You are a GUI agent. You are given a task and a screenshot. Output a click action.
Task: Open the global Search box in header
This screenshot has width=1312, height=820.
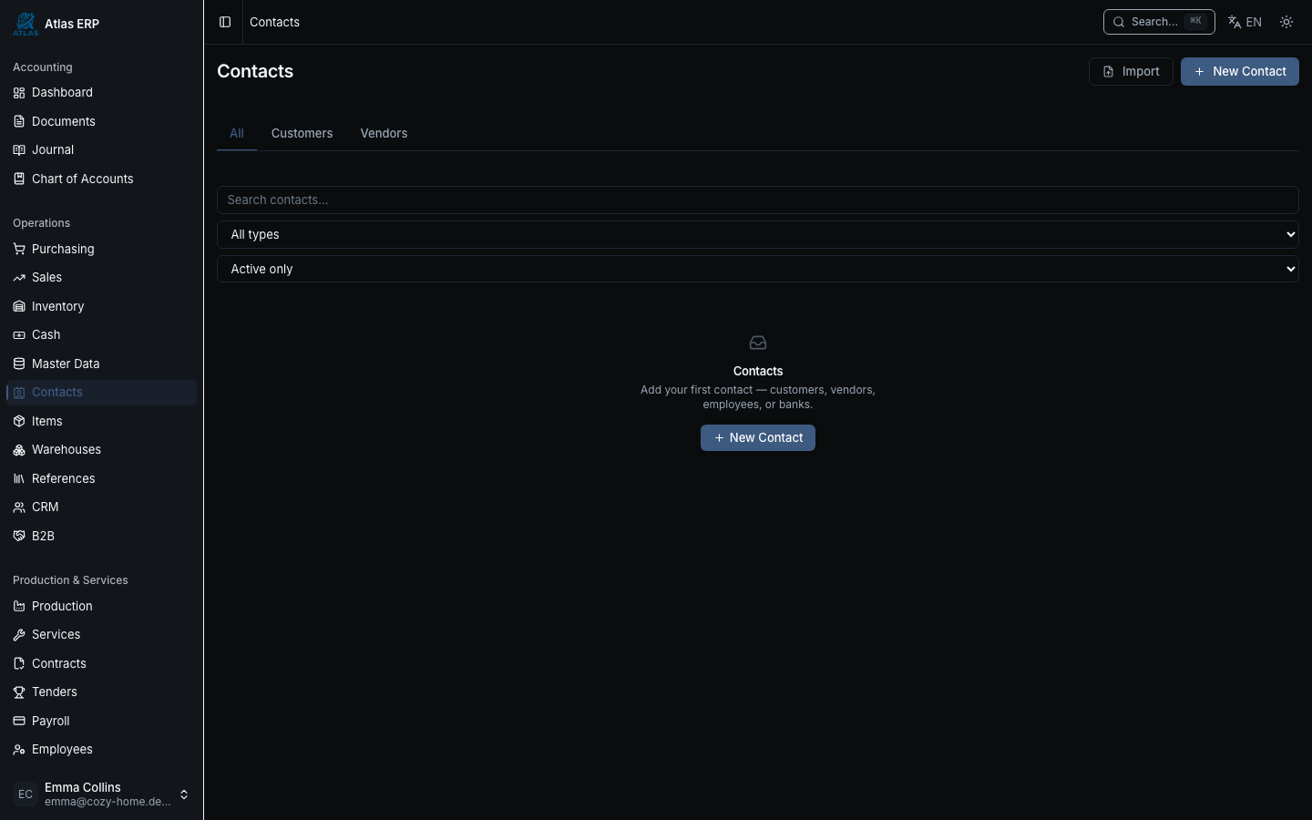point(1159,22)
